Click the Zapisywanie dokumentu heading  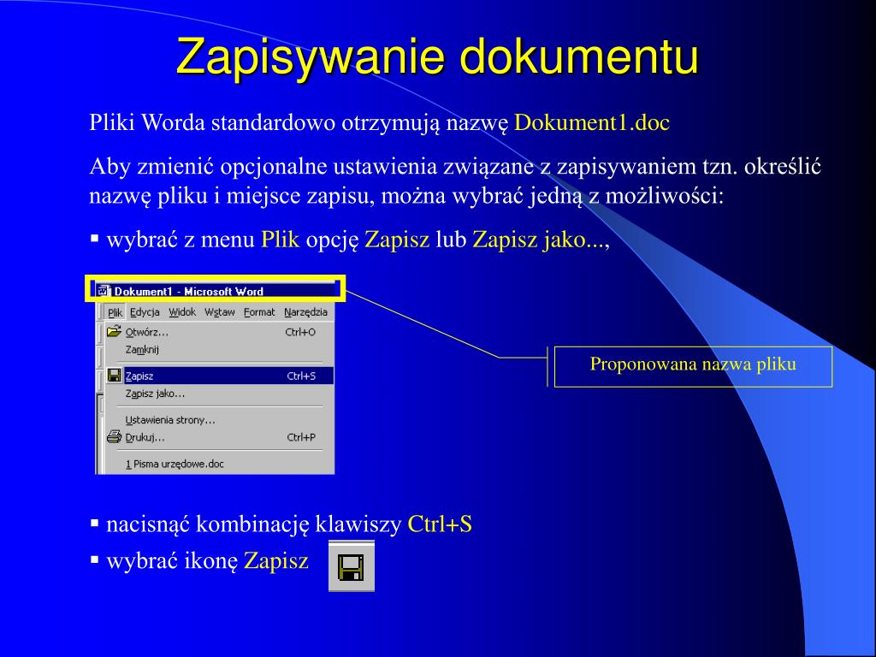tap(437, 56)
